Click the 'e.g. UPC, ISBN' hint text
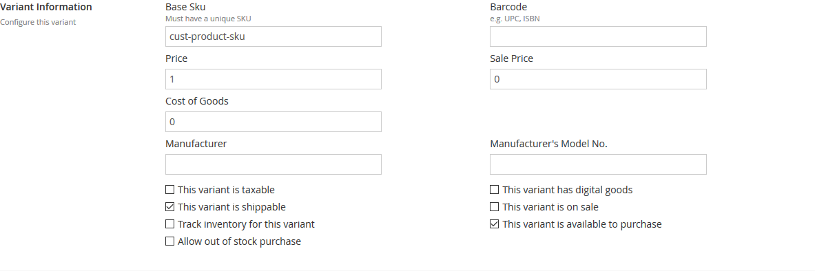 515,19
